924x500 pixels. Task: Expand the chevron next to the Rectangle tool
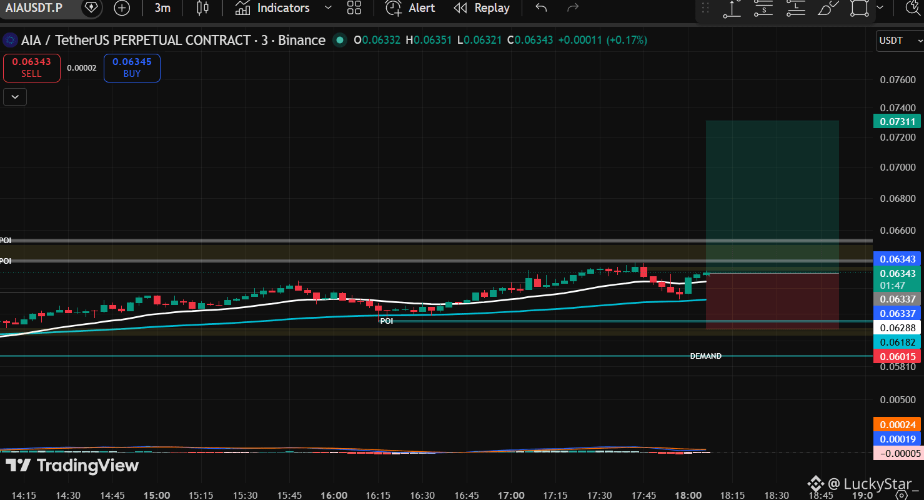coord(880,8)
